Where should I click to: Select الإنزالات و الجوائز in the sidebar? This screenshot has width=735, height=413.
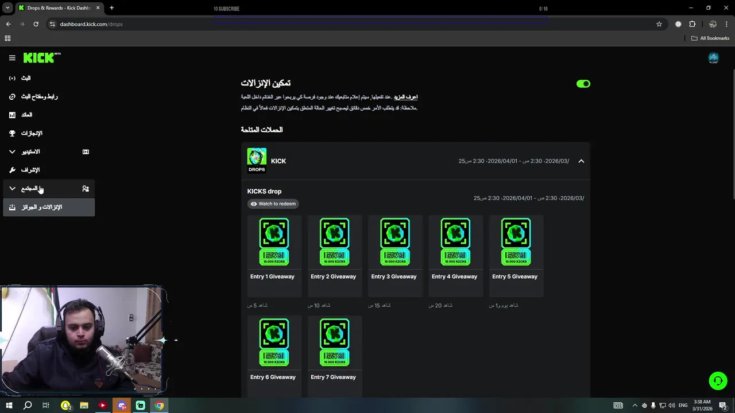pyautogui.click(x=49, y=207)
